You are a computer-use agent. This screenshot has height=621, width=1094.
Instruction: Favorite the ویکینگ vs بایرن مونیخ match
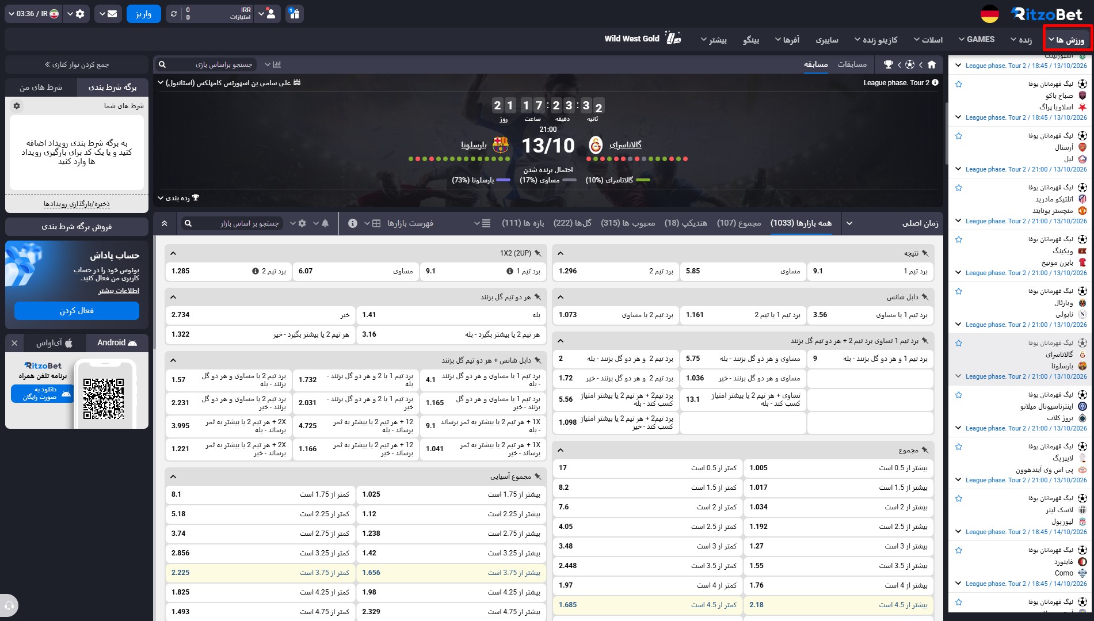tap(959, 239)
